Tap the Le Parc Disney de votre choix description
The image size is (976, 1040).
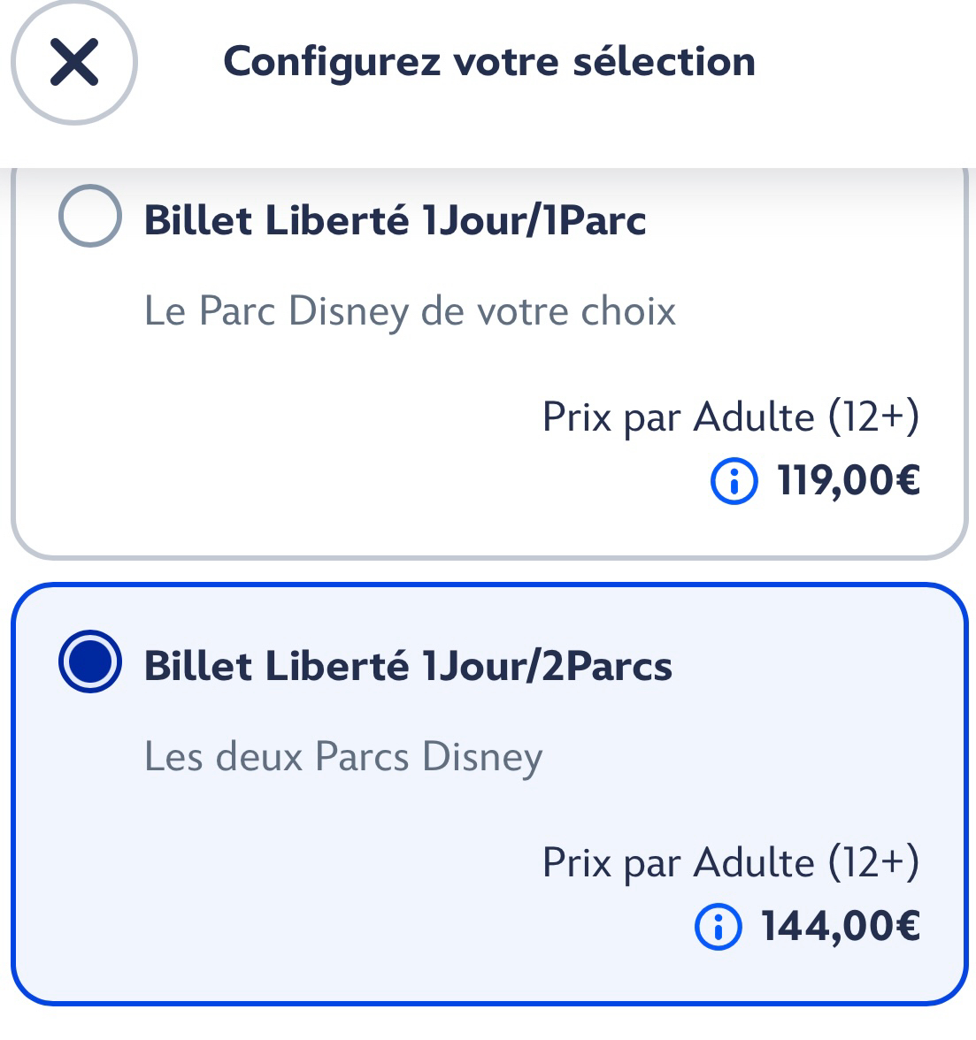tap(410, 311)
